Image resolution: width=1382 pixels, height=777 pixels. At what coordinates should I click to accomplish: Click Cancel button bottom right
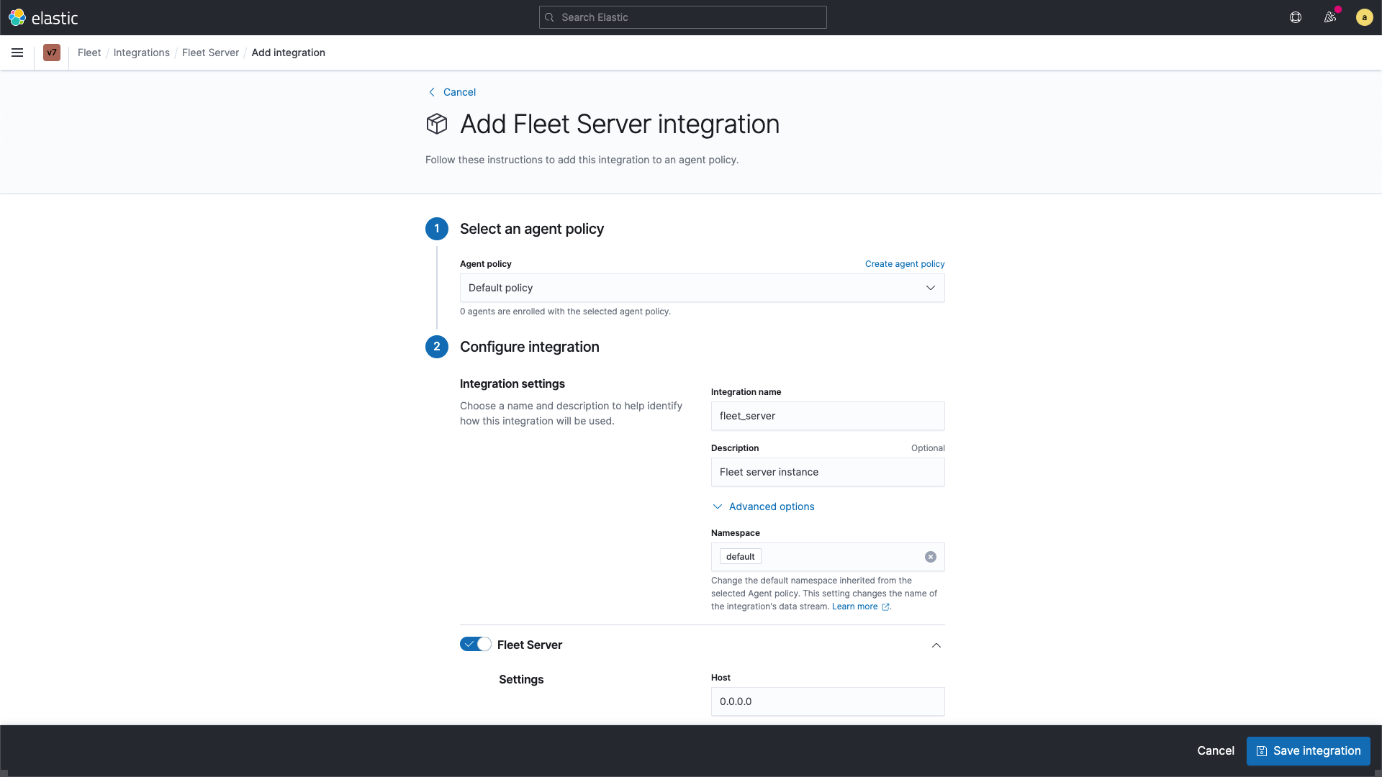point(1215,750)
